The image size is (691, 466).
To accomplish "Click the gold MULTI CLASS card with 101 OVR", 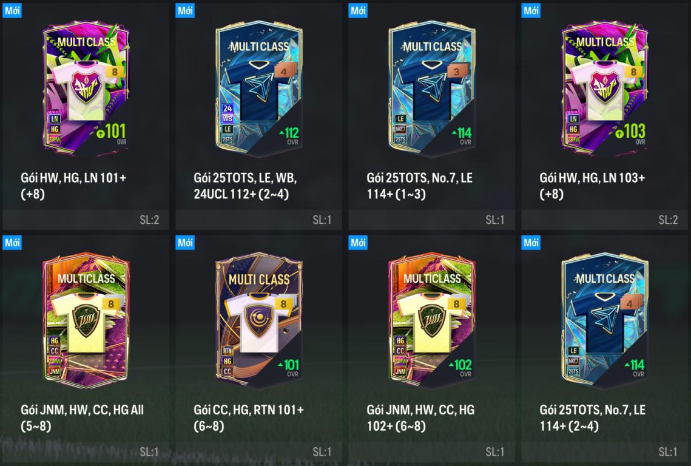I will click(259, 320).
